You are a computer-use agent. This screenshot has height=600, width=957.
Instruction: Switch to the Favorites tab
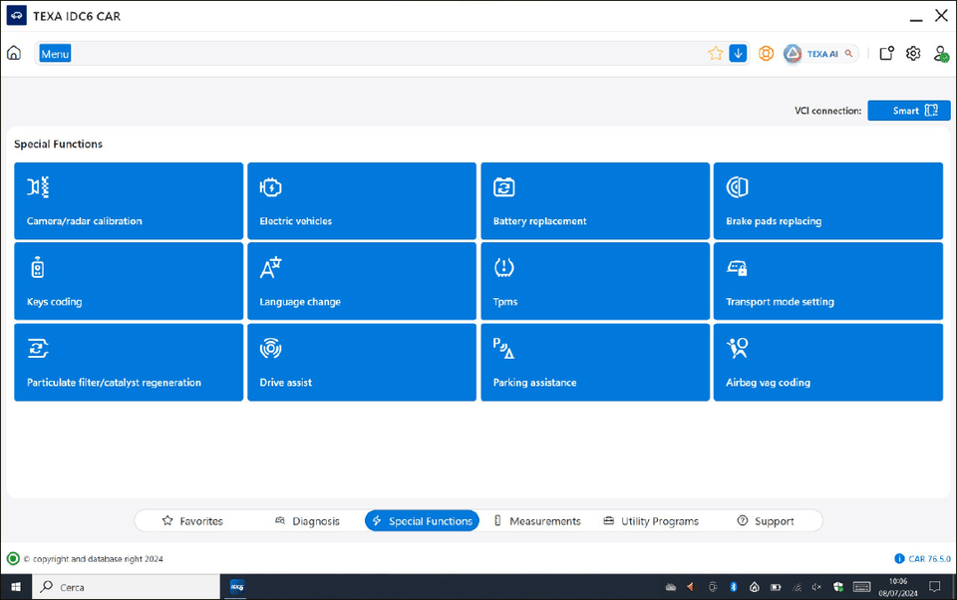[x=192, y=521]
